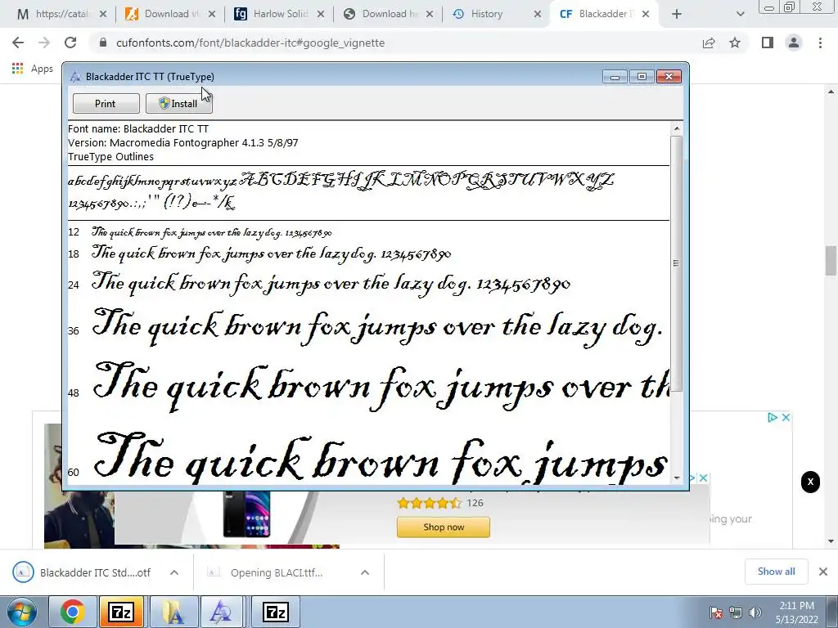Close the Harlow Solid tab
Screen dimensions: 838x628
[x=320, y=15]
